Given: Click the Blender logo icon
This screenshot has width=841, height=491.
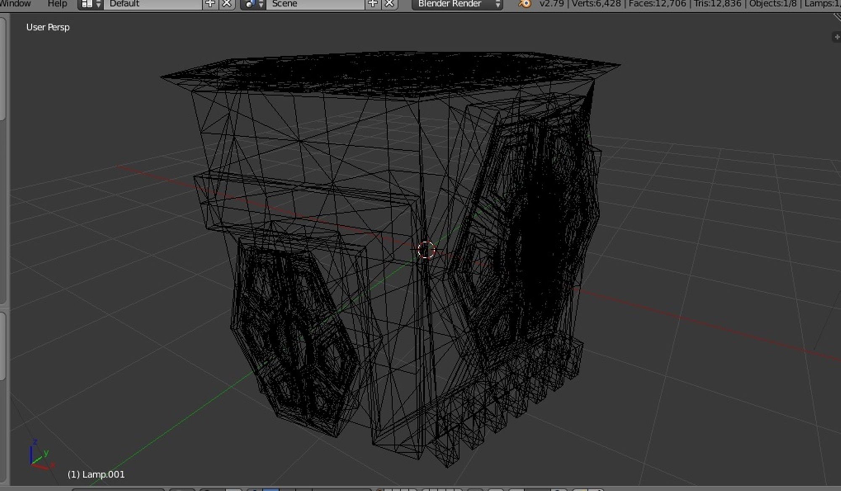Looking at the screenshot, I should tap(524, 4).
